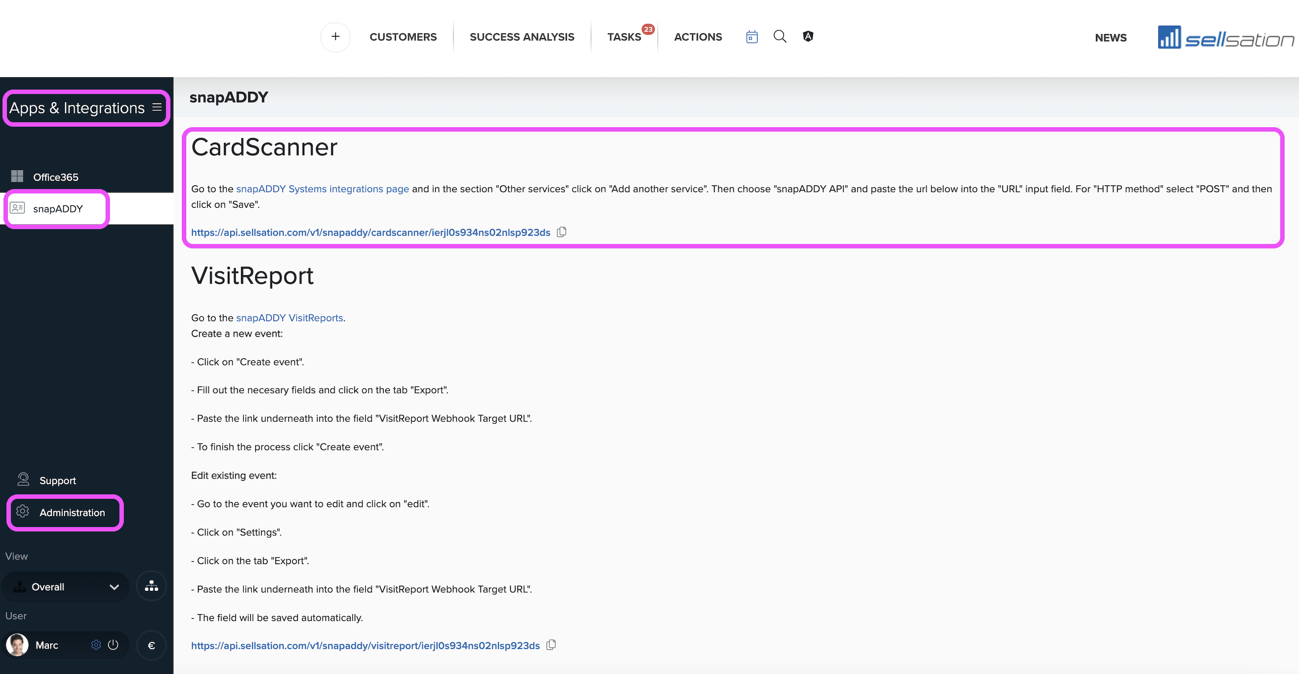Click the search magnifier icon
1299x674 pixels.
(x=780, y=36)
